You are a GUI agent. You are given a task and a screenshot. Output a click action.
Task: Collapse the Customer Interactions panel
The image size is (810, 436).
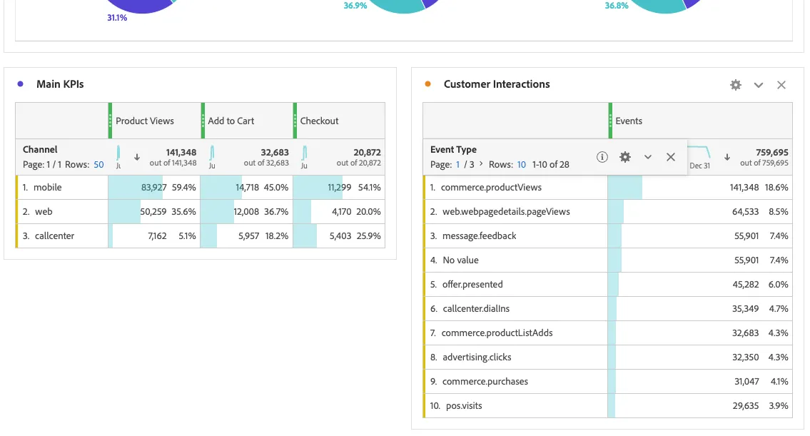click(x=759, y=85)
